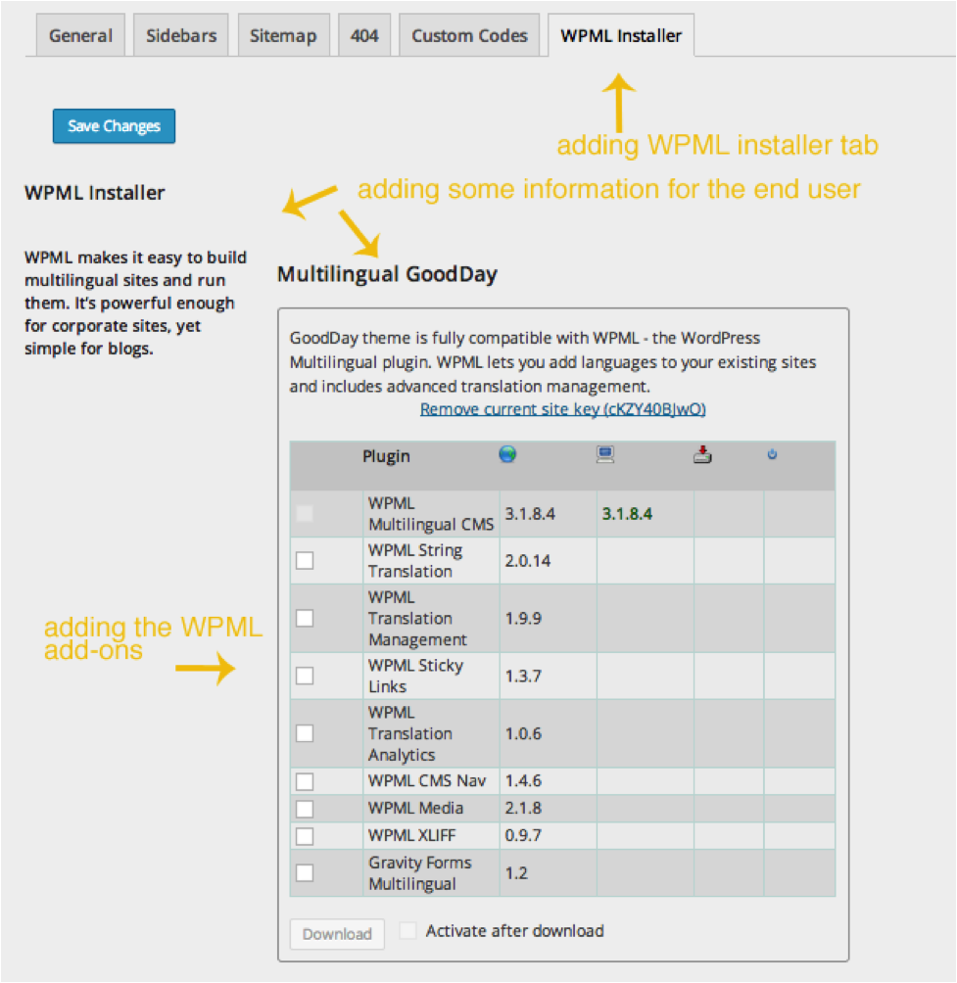Click the globe icon in plugin table header

(507, 454)
